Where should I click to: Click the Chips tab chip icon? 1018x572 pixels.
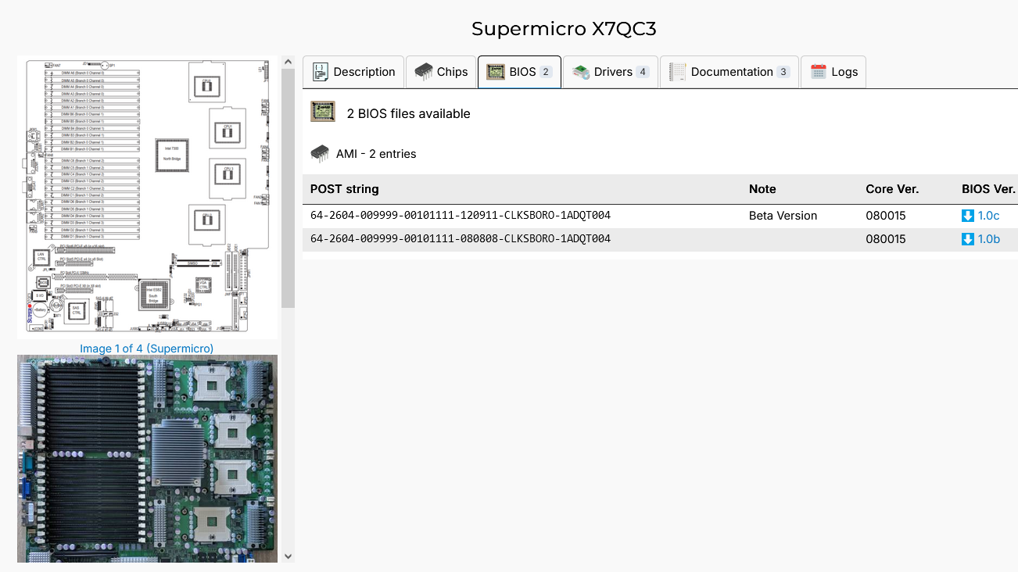pos(423,72)
